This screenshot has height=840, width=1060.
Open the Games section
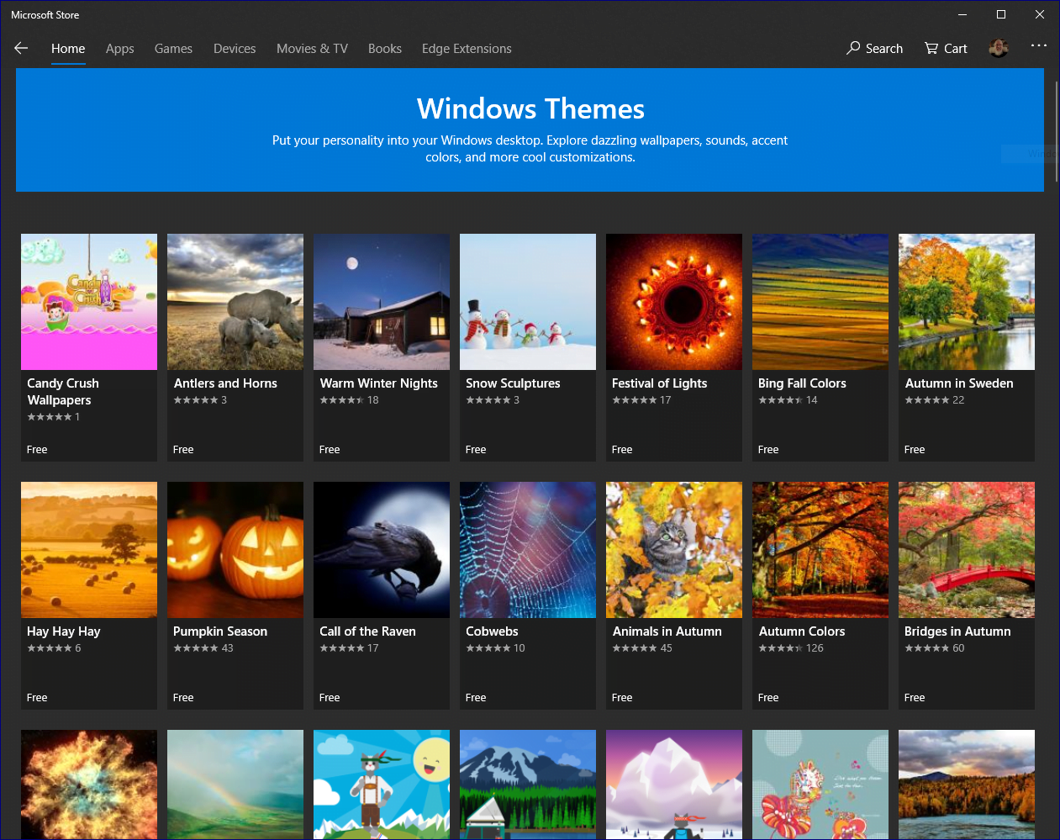pos(173,49)
